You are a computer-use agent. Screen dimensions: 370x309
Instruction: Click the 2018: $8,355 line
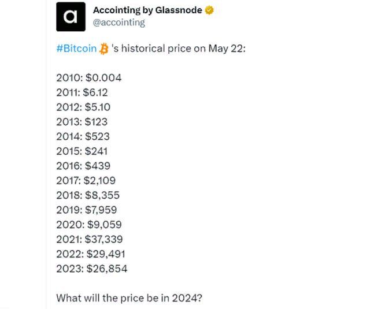(88, 195)
